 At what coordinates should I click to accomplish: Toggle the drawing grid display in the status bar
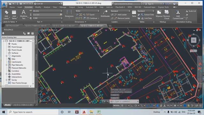coord(122,105)
